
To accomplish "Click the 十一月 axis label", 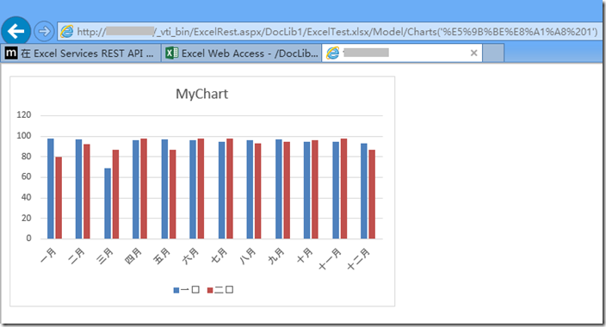I will pyautogui.click(x=330, y=259).
